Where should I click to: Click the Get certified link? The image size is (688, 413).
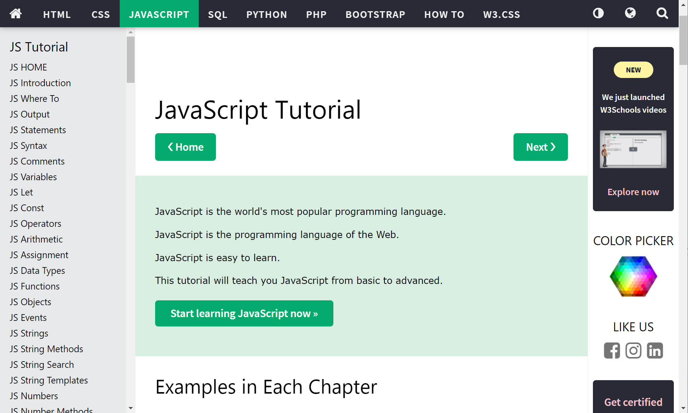tap(633, 402)
